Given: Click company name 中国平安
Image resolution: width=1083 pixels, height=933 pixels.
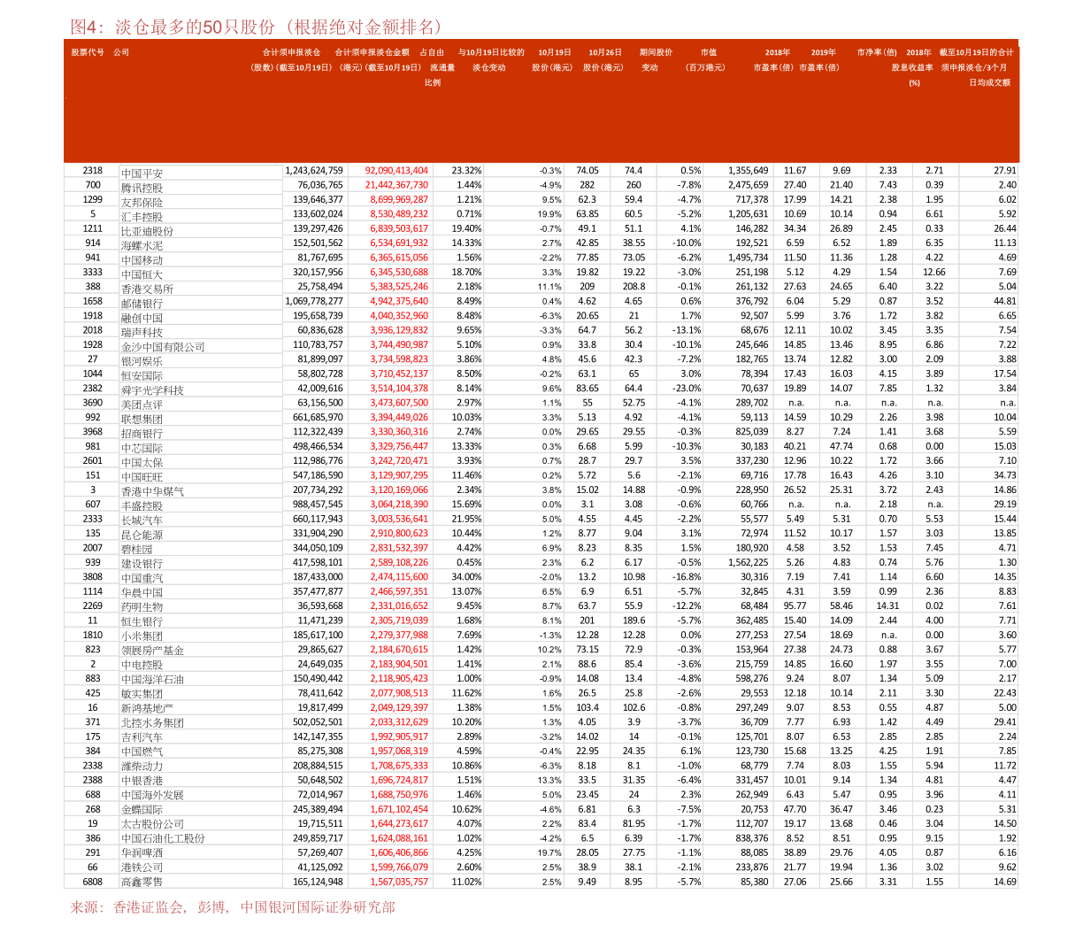Looking at the screenshot, I should tap(142, 173).
